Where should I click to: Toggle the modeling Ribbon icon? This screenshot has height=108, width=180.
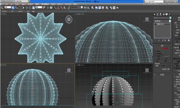[x=96, y=8]
